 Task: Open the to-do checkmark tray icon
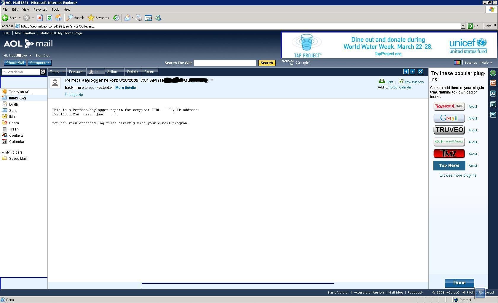point(493,115)
